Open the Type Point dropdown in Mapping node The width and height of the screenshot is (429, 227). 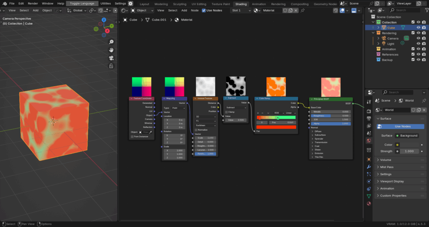pos(178,108)
